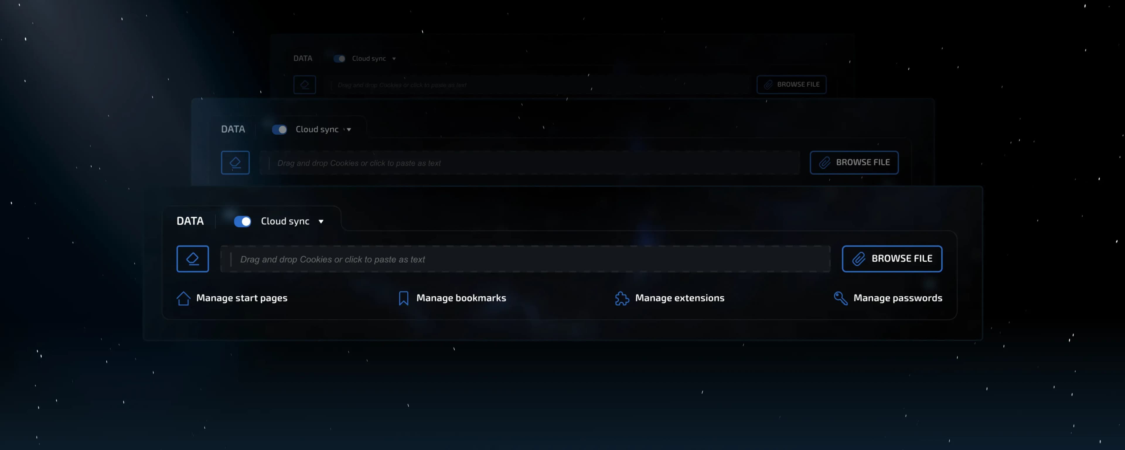Select the DATA tab in the front panel
The height and width of the screenshot is (450, 1125).
point(190,221)
